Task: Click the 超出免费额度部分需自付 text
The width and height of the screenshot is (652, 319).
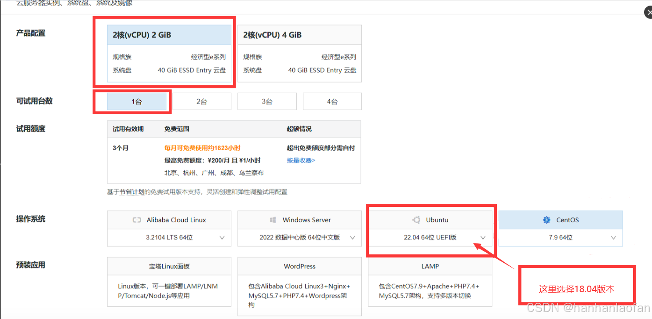Action: tap(321, 148)
